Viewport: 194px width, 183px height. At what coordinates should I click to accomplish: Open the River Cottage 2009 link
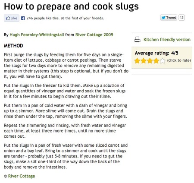(94, 35)
